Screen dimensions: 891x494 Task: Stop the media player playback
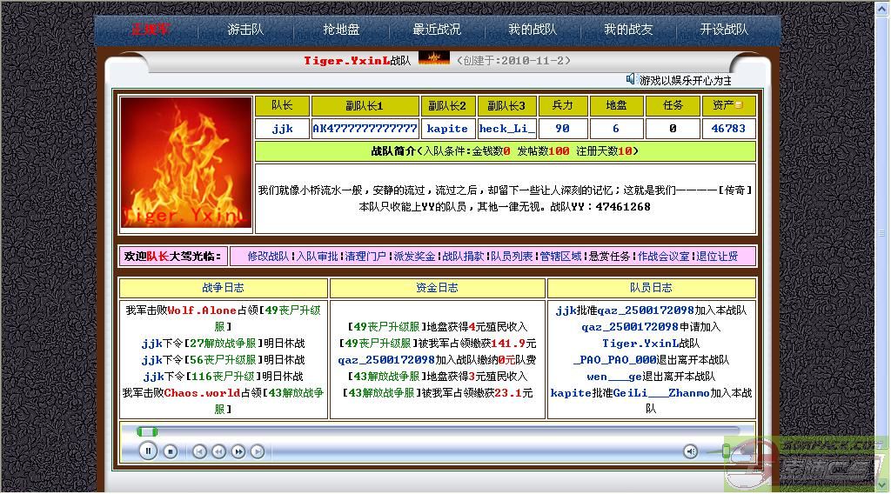tap(171, 451)
